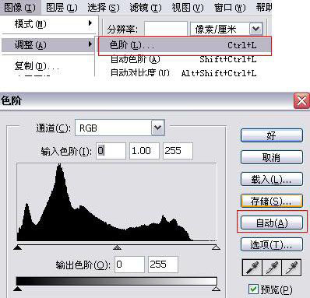Click the 取消 button

[272, 157]
